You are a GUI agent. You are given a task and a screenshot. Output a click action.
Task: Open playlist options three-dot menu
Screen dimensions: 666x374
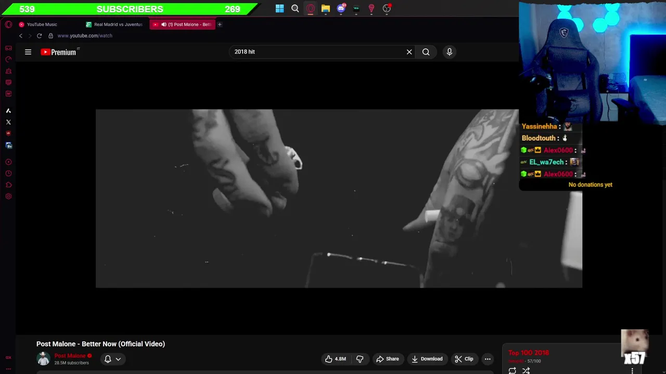click(x=632, y=370)
